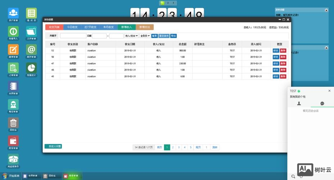Viewport: 334px width, 180px height.
Task: Click the 跳转 jump button
Action: [x=215, y=147]
